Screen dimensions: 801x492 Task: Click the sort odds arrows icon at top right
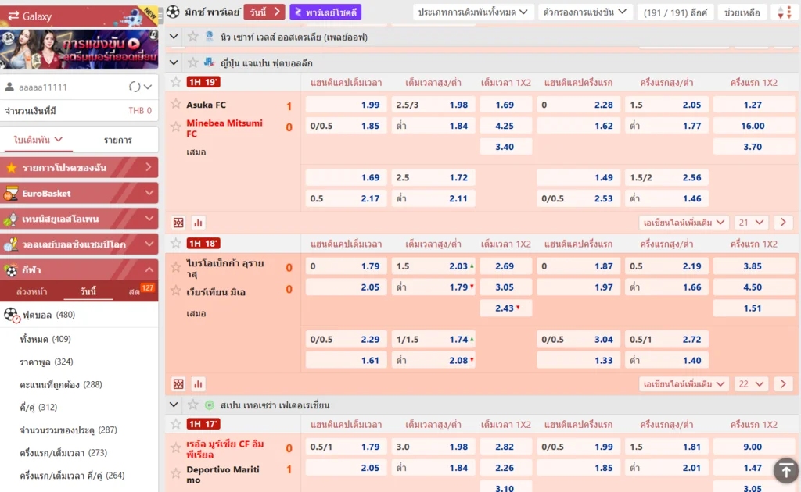point(787,11)
